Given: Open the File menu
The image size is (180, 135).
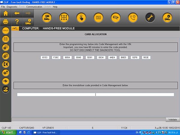Looking at the screenshot, I should (3, 7).
